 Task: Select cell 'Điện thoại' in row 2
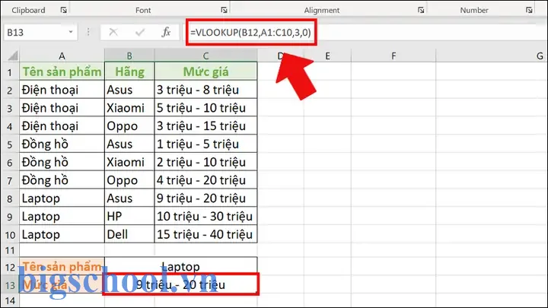(62, 90)
